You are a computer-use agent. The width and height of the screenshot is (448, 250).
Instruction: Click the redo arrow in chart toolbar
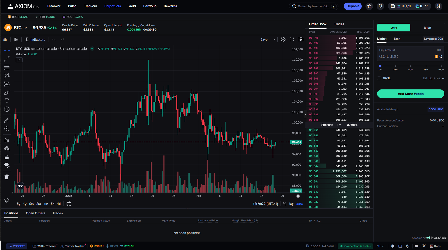pyautogui.click(x=62, y=39)
